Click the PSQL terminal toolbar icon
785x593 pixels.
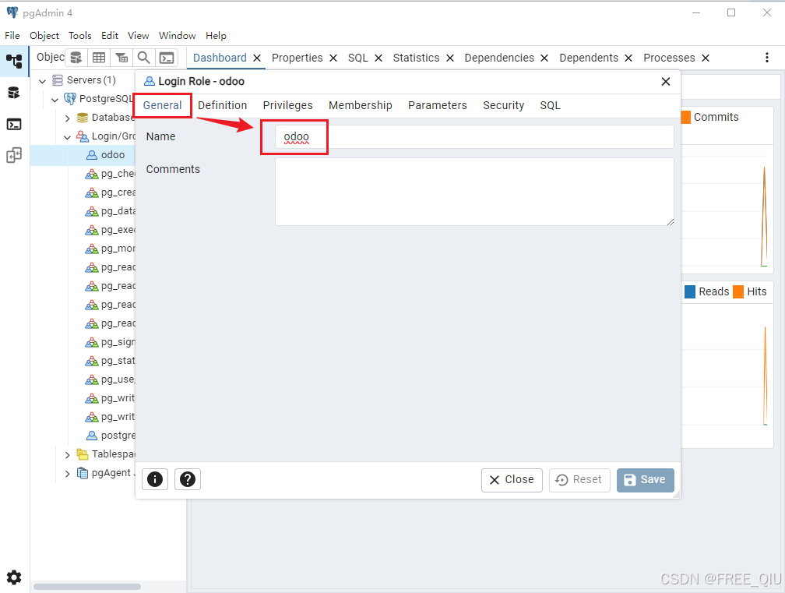167,58
